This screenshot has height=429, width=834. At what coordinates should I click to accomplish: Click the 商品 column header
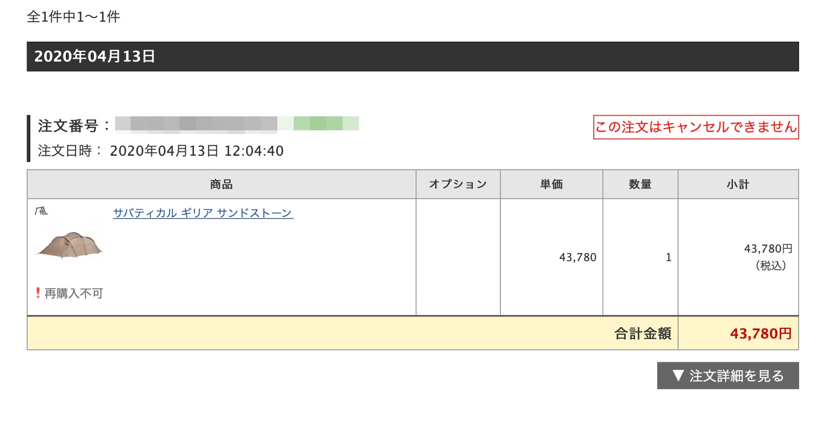(221, 184)
